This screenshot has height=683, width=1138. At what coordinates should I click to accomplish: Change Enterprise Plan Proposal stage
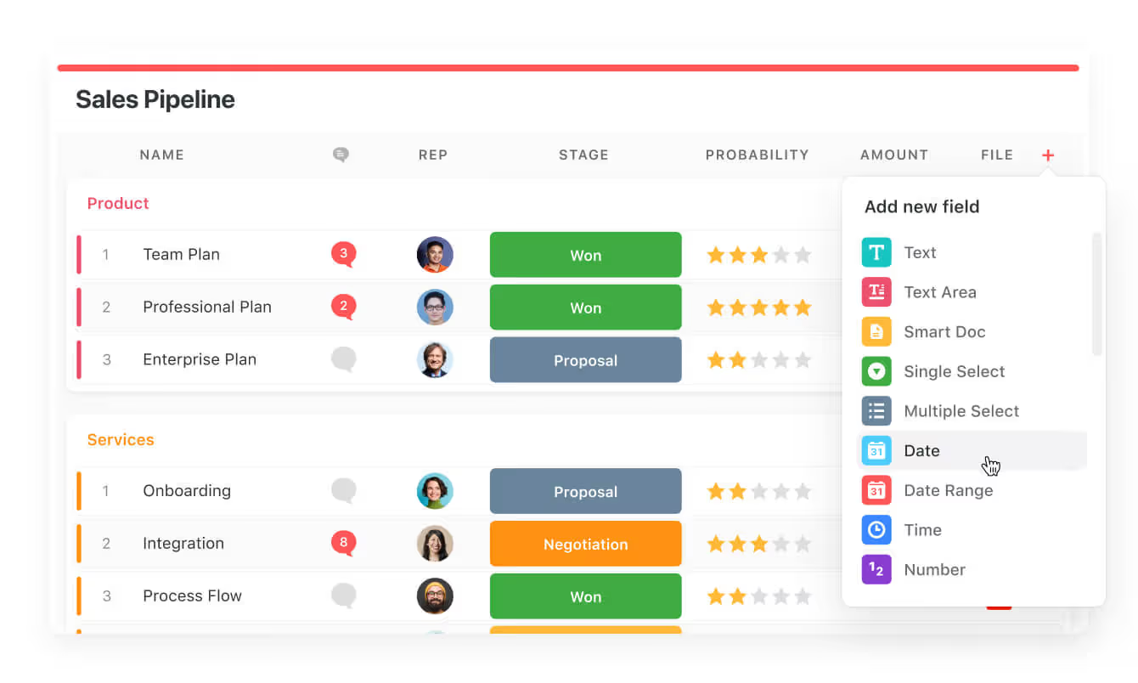click(585, 360)
